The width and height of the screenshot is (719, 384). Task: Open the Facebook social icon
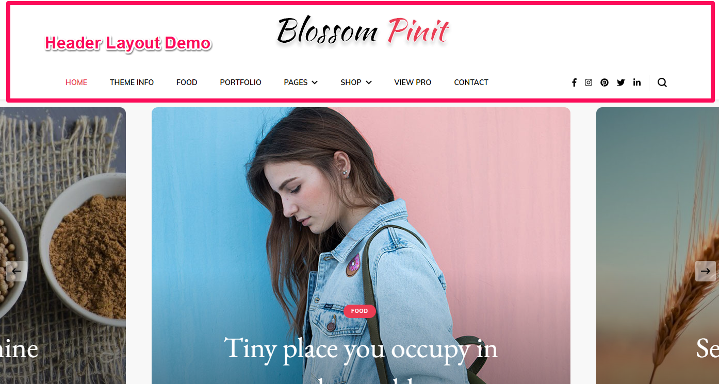[574, 82]
